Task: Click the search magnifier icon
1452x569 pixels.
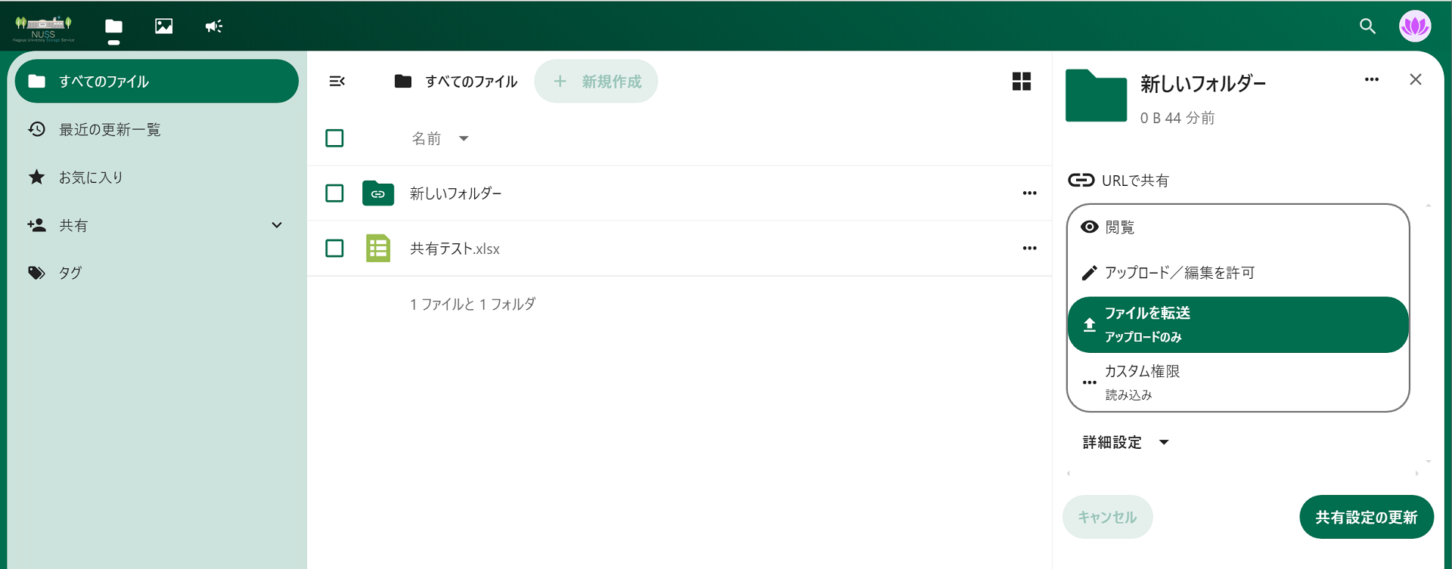Action: [x=1367, y=26]
